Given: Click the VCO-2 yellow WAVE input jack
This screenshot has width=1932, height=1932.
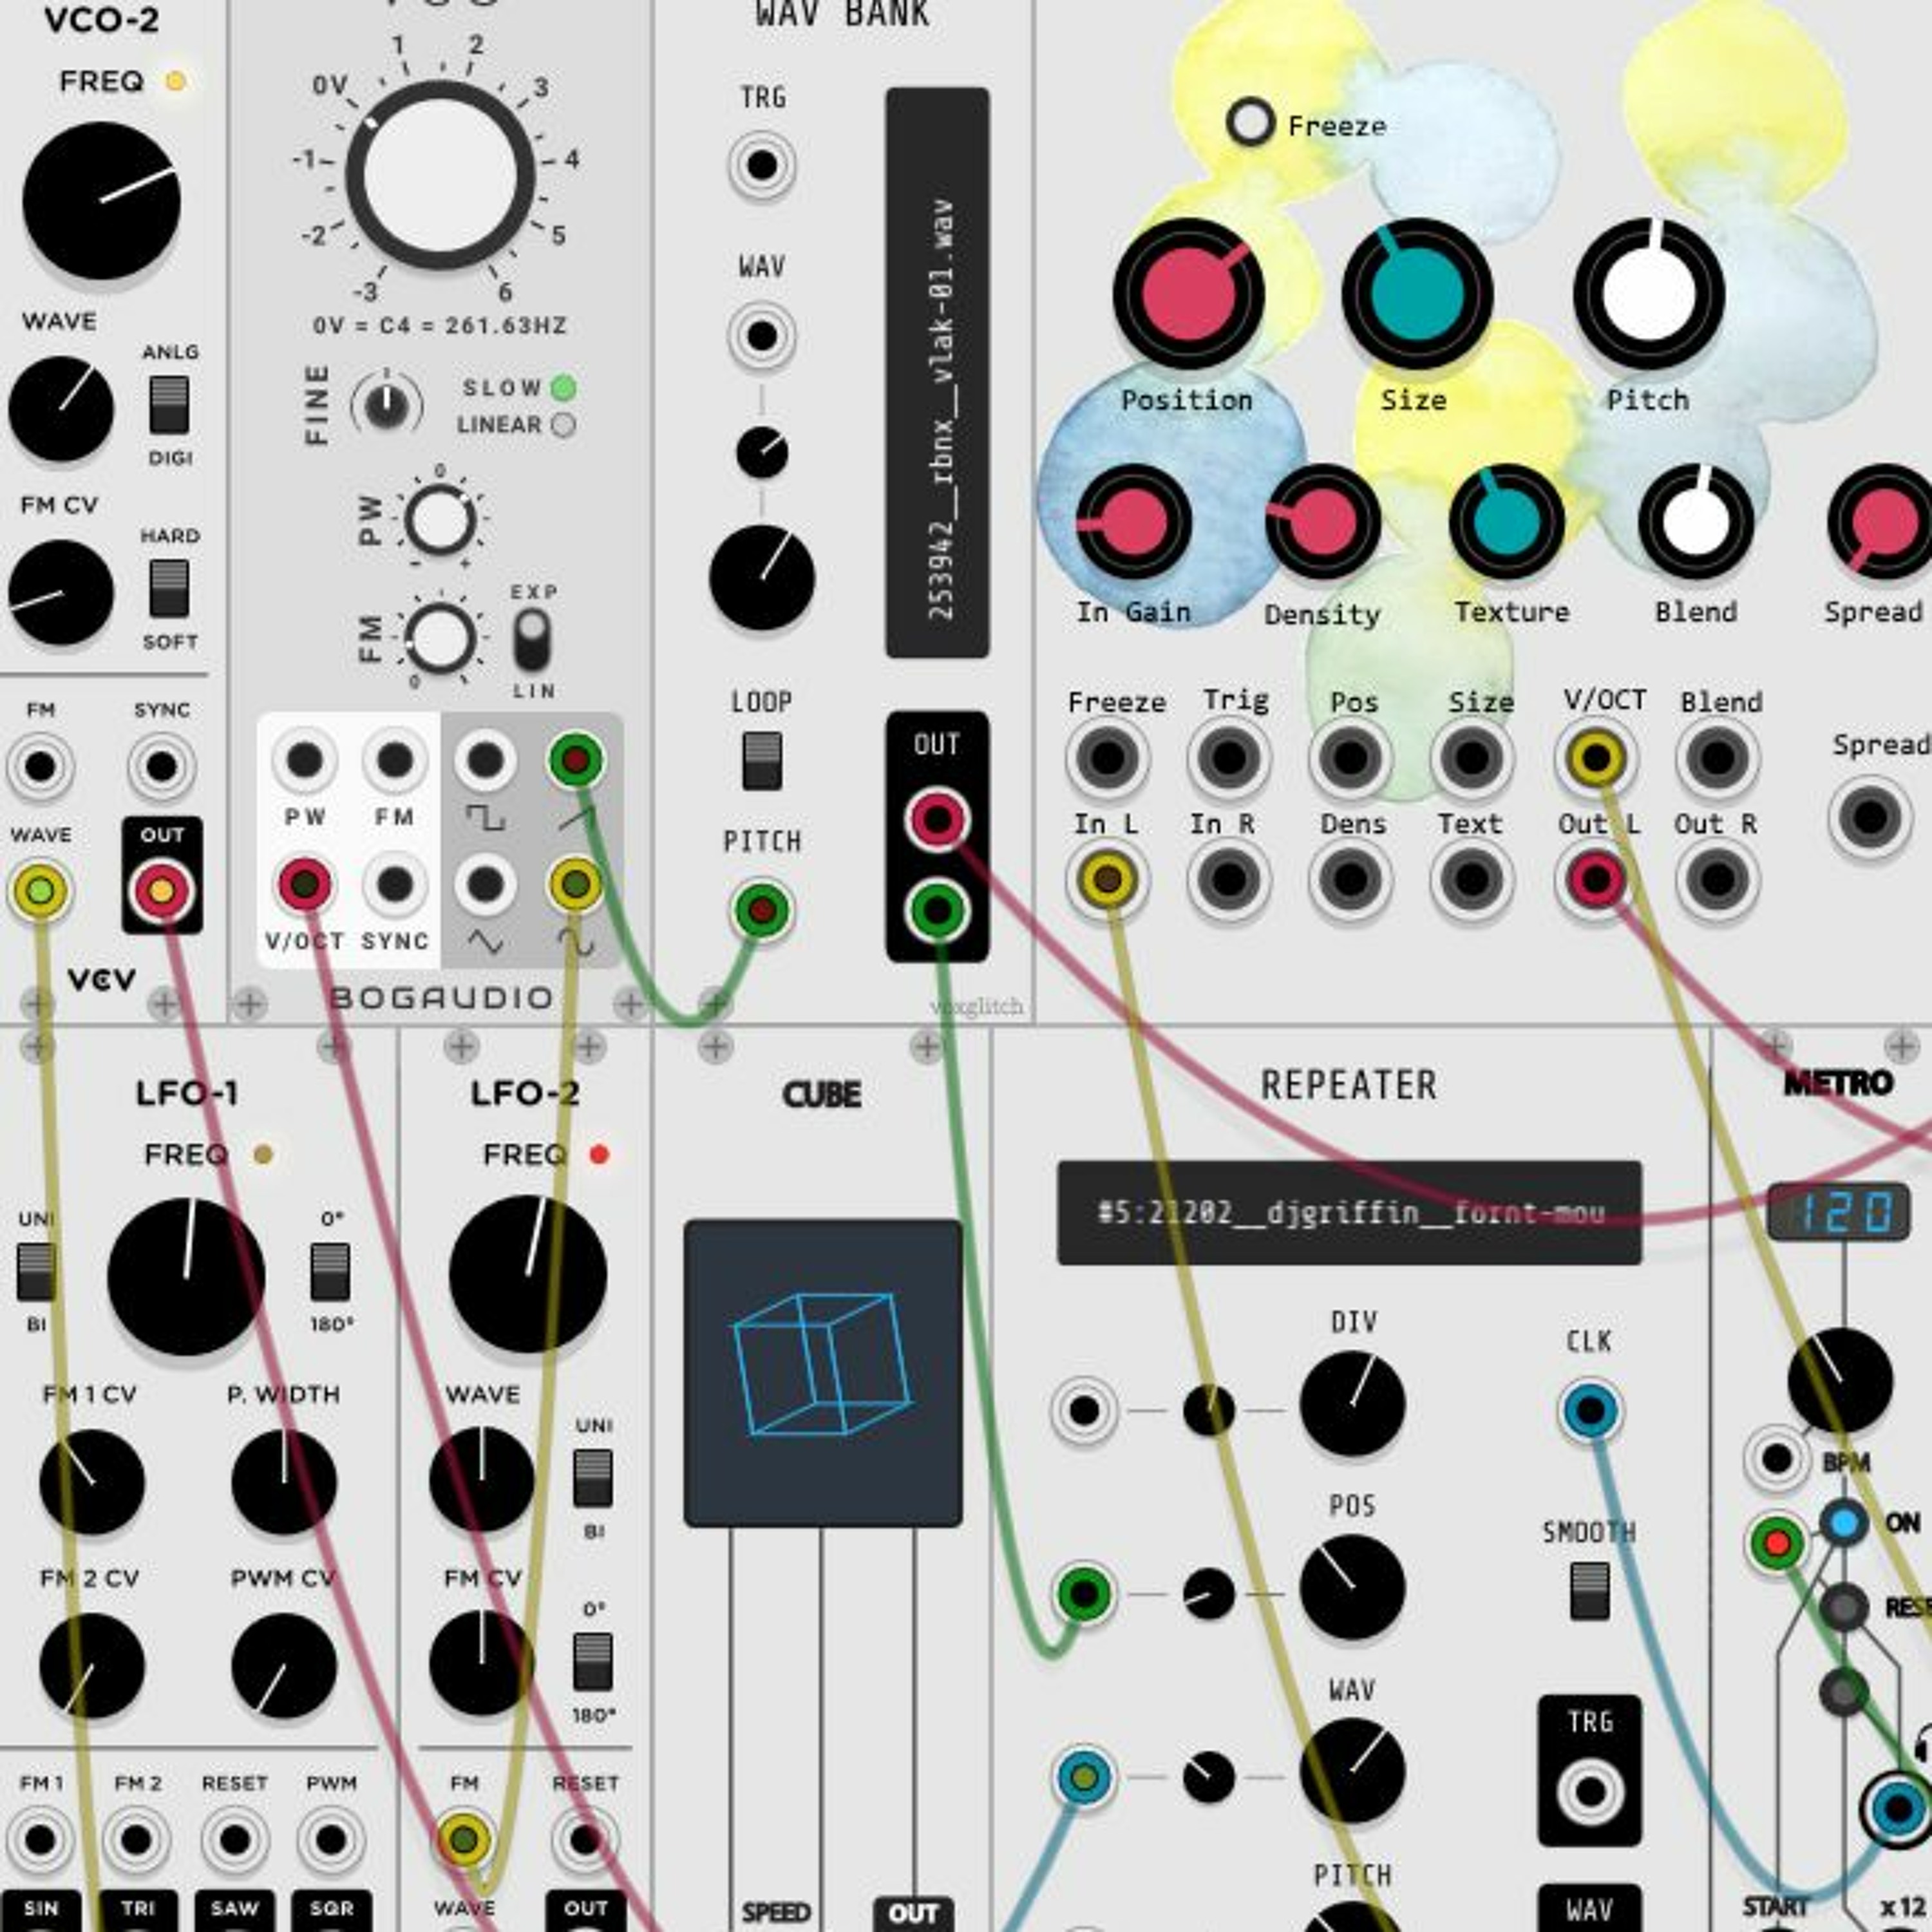Looking at the screenshot, I should coord(40,890).
